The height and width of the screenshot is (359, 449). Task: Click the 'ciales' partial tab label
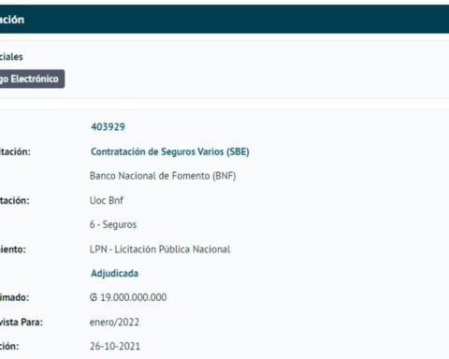click(11, 57)
